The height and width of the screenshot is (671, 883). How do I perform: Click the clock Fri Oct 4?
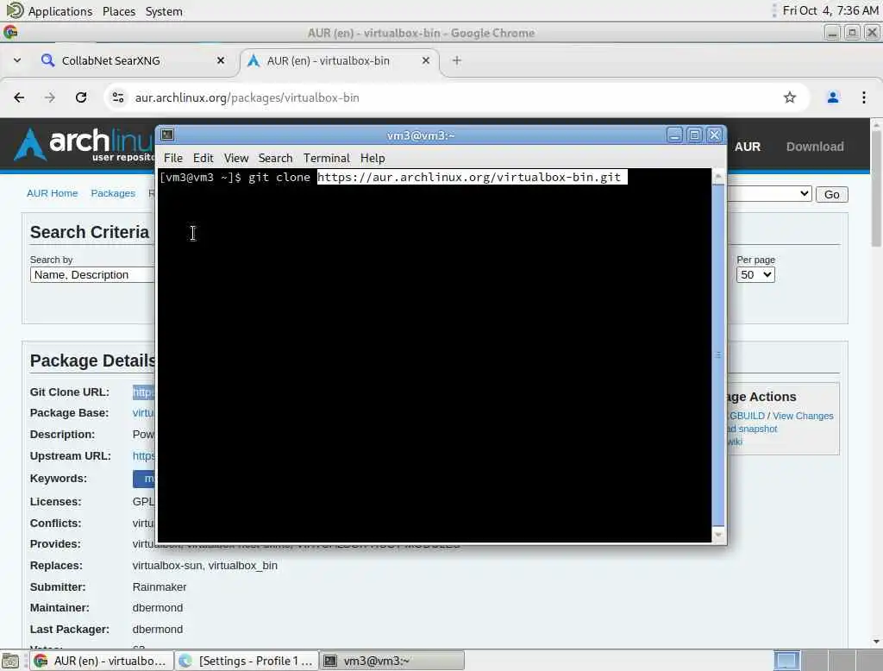click(x=830, y=10)
